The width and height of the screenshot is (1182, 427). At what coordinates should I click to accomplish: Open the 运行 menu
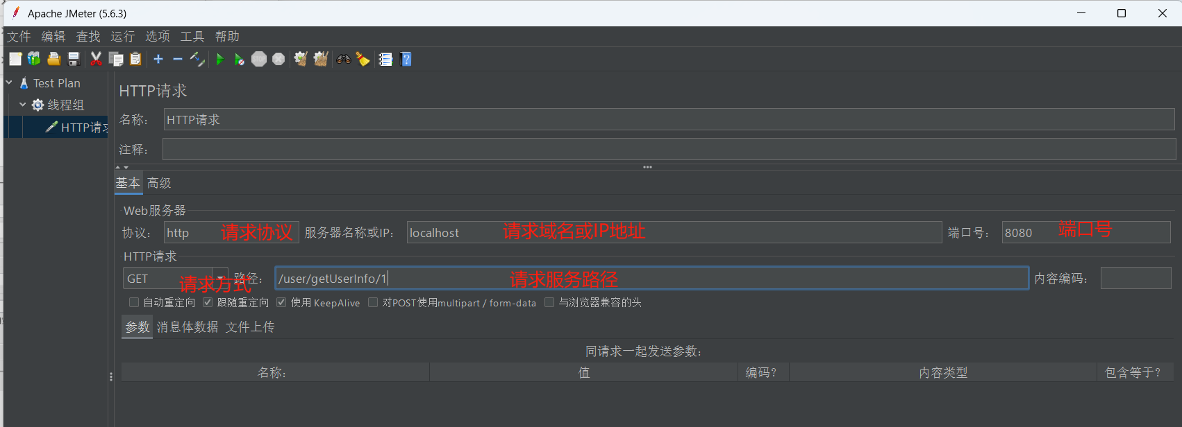click(123, 36)
